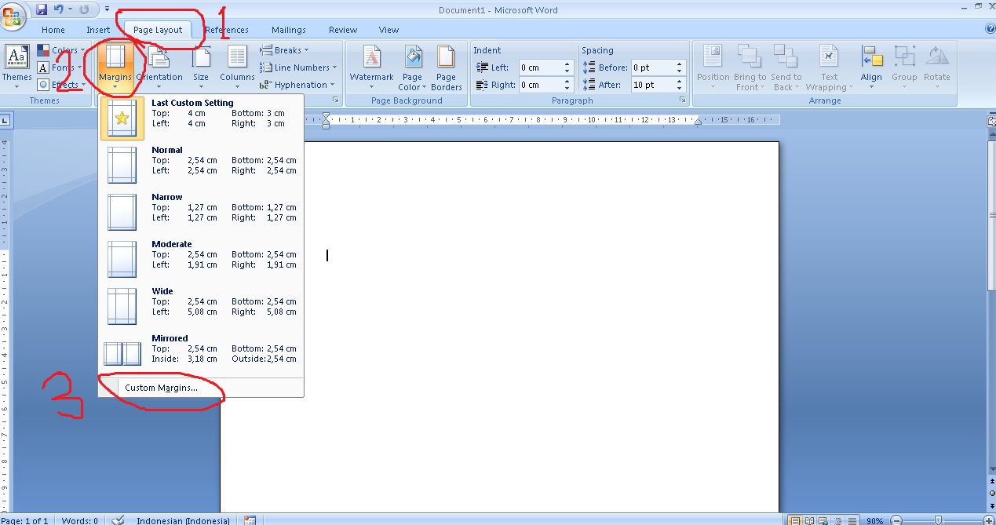Select the Moderate margins preset
996x525 pixels.
pyautogui.click(x=201, y=259)
